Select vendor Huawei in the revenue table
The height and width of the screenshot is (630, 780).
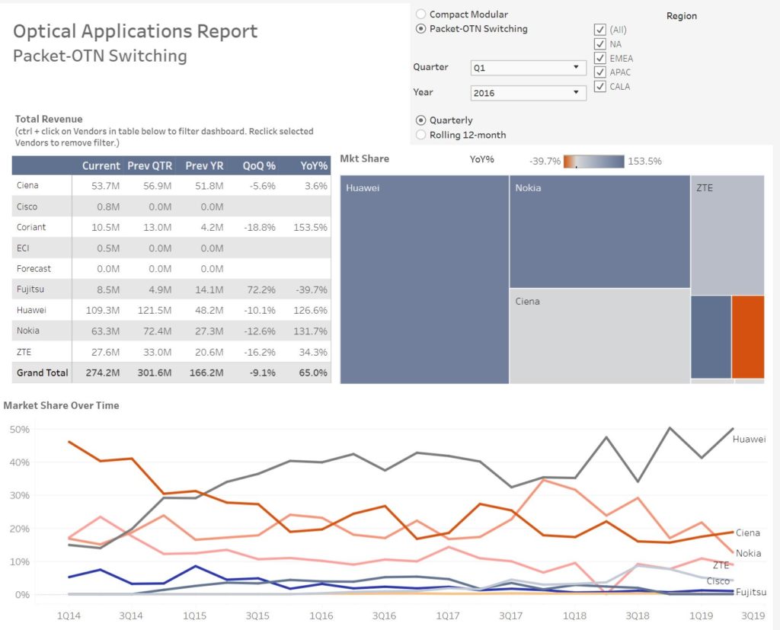(31, 310)
